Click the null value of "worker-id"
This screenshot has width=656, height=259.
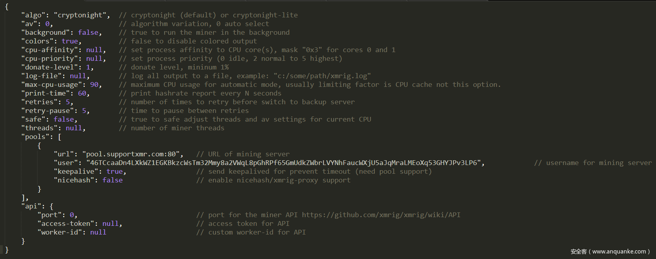(x=98, y=232)
